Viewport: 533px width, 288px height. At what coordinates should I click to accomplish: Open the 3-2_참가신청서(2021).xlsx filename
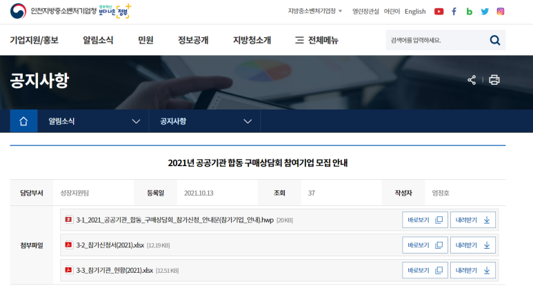coord(110,245)
